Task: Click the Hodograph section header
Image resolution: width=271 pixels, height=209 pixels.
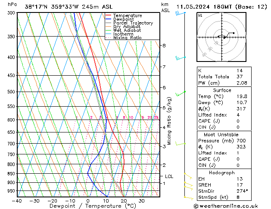Action: (222, 172)
